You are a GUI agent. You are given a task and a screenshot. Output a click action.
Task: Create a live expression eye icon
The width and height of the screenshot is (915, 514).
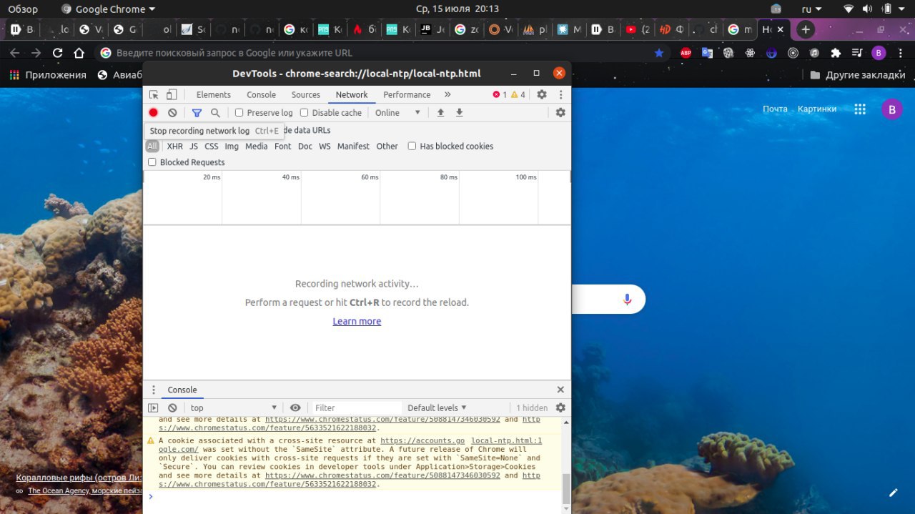tap(295, 407)
